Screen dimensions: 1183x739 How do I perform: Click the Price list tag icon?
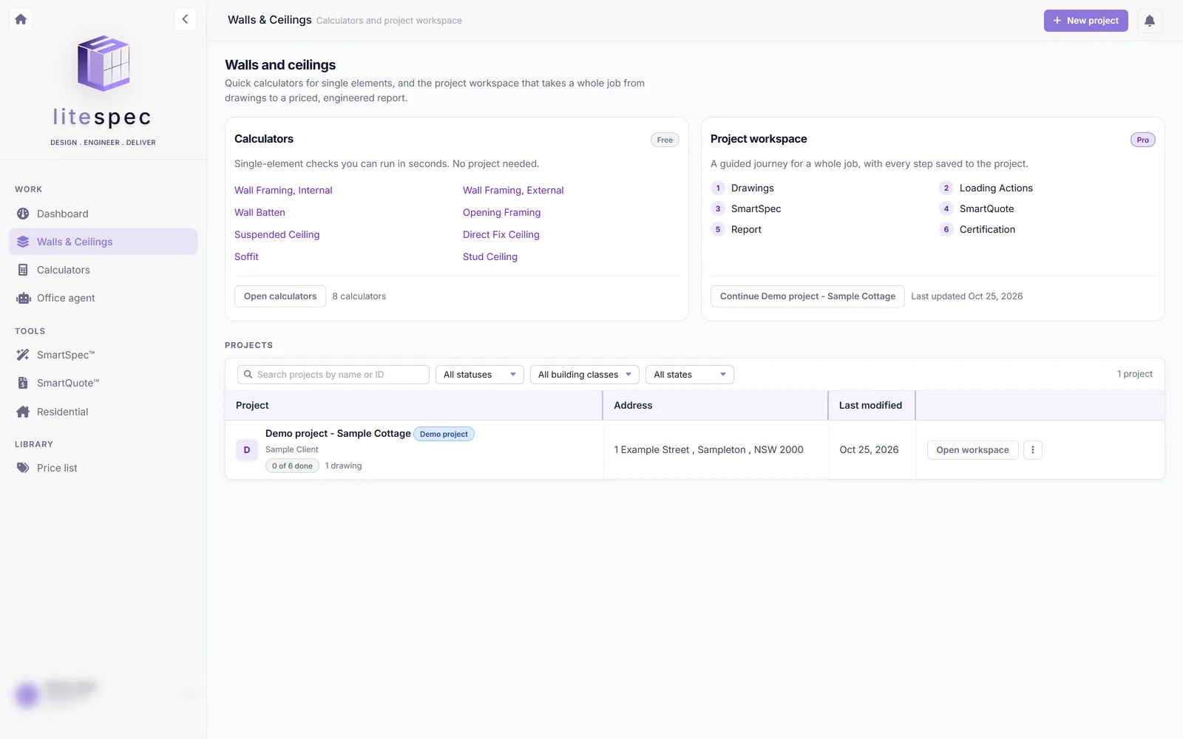[23, 468]
